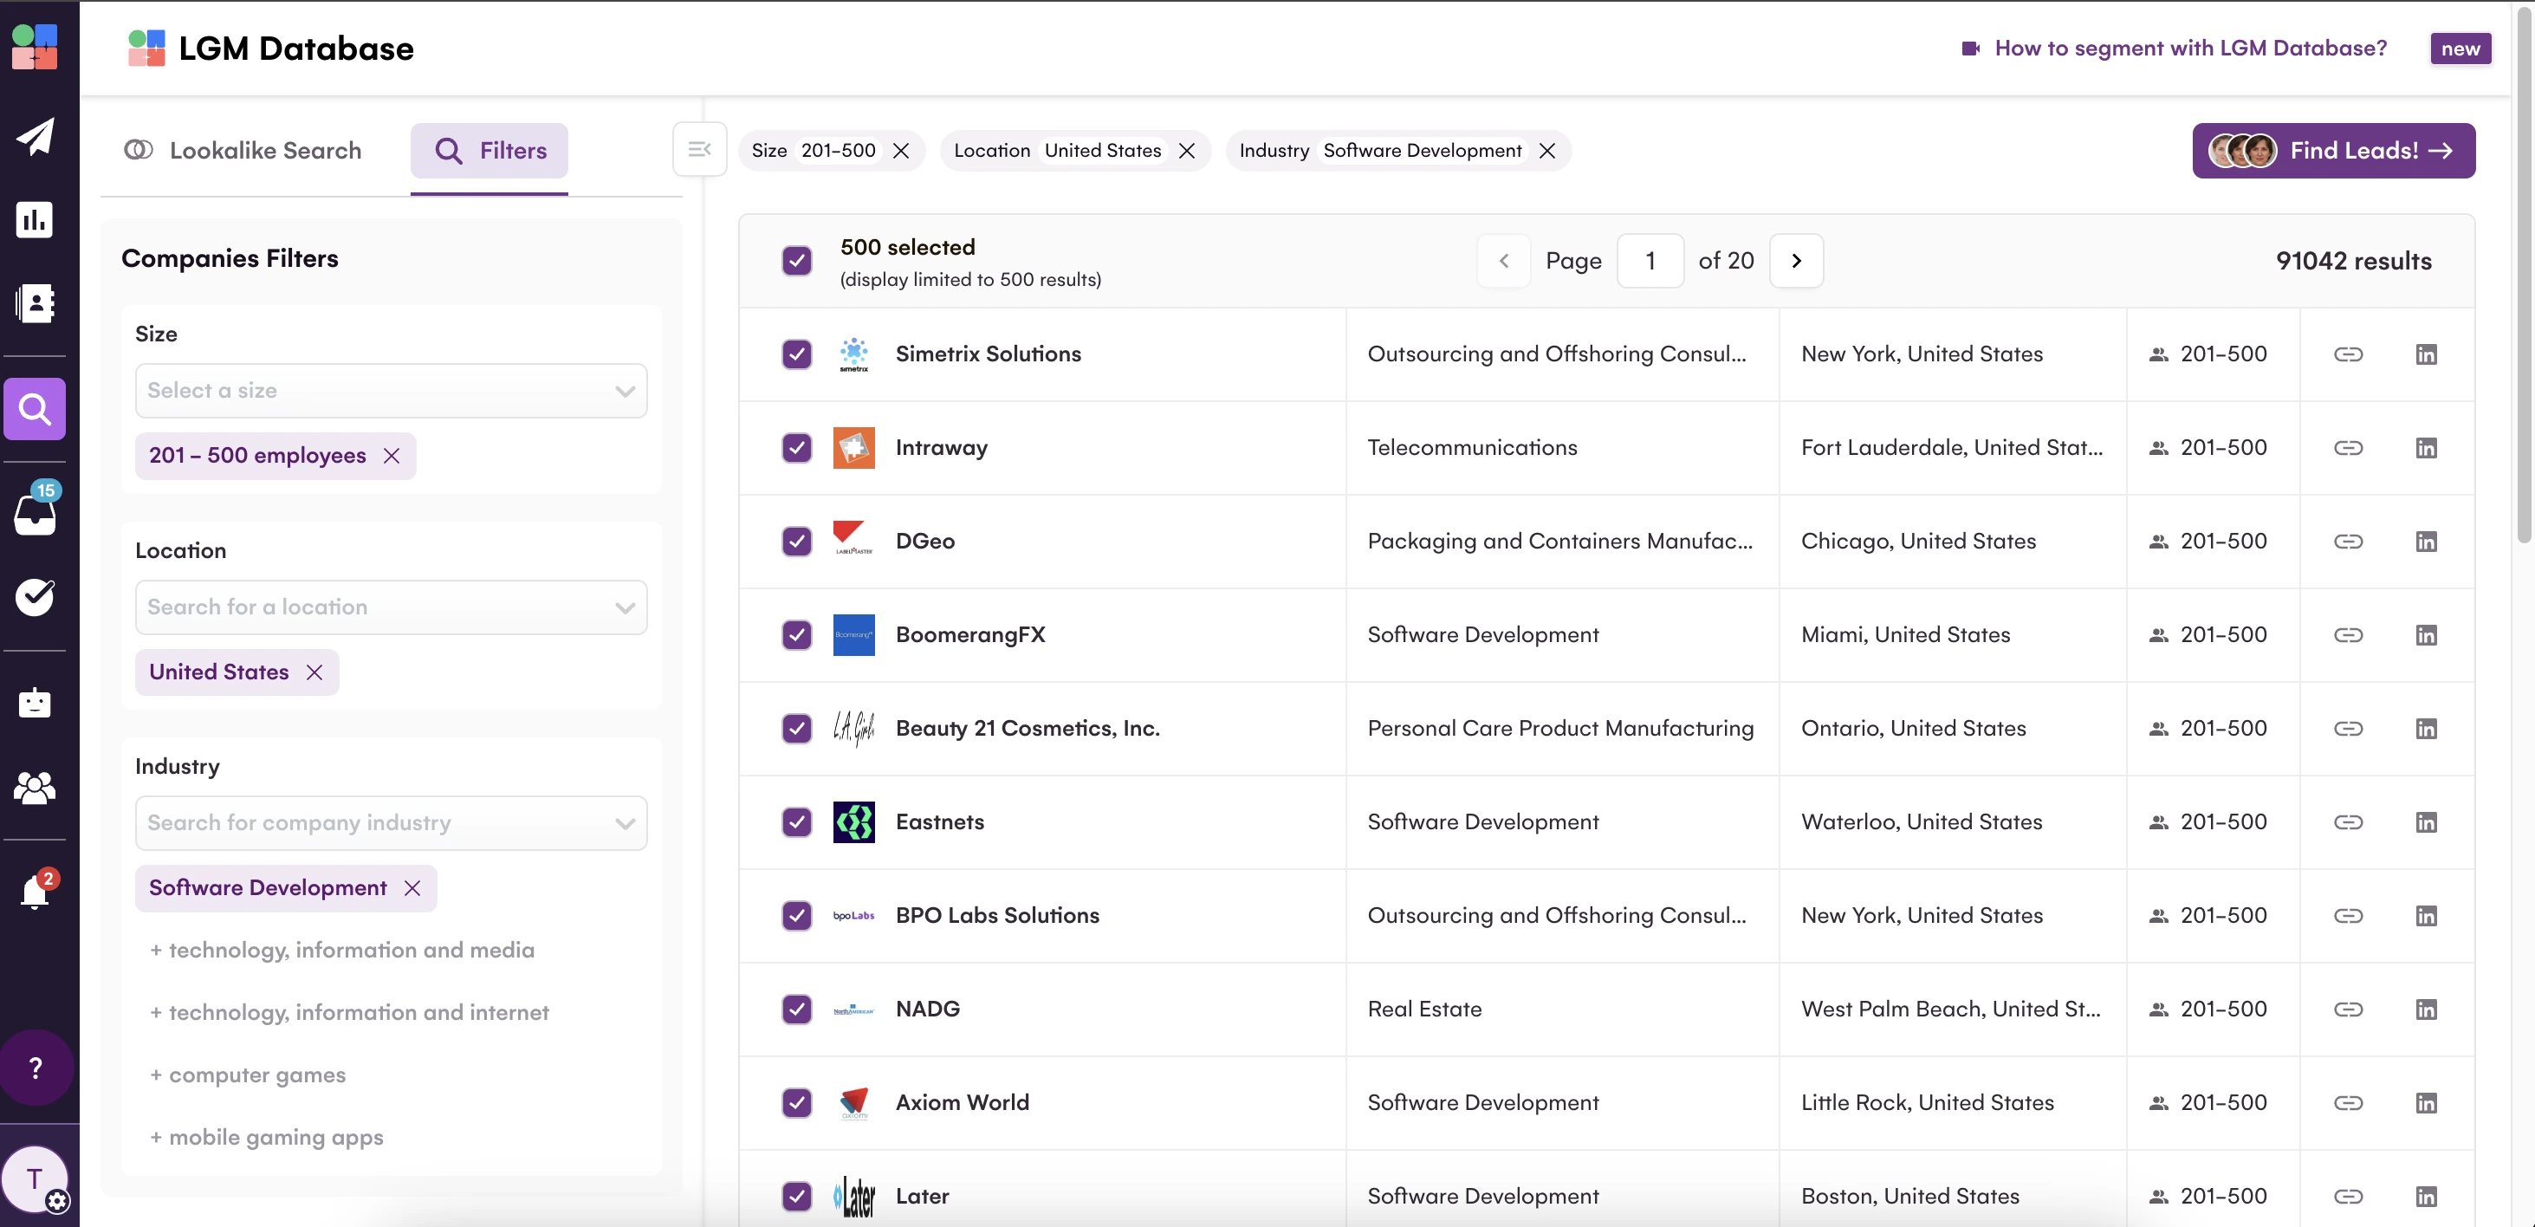Open the inbox icon with 15 badge
2535x1227 pixels.
[35, 511]
